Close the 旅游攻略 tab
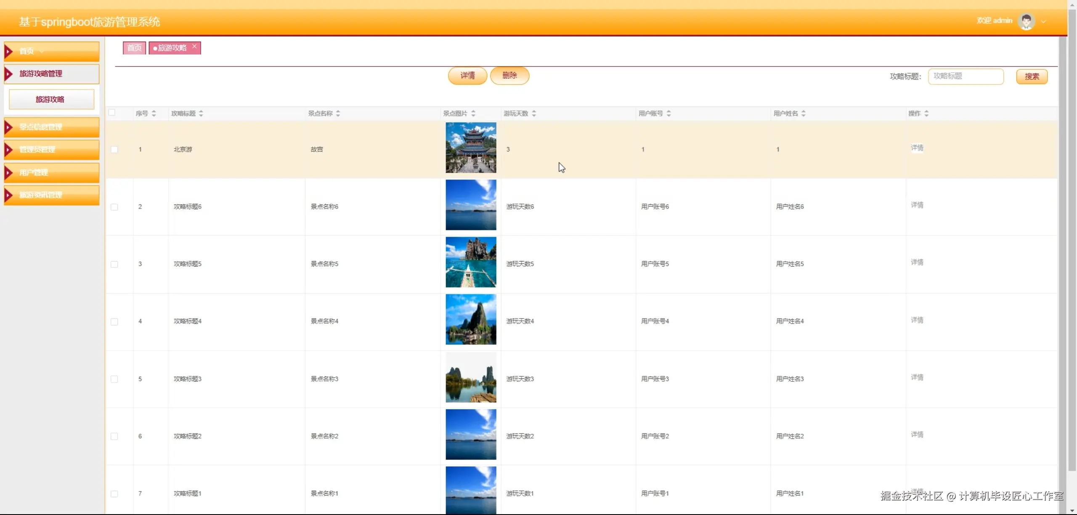The height and width of the screenshot is (515, 1077). click(194, 47)
